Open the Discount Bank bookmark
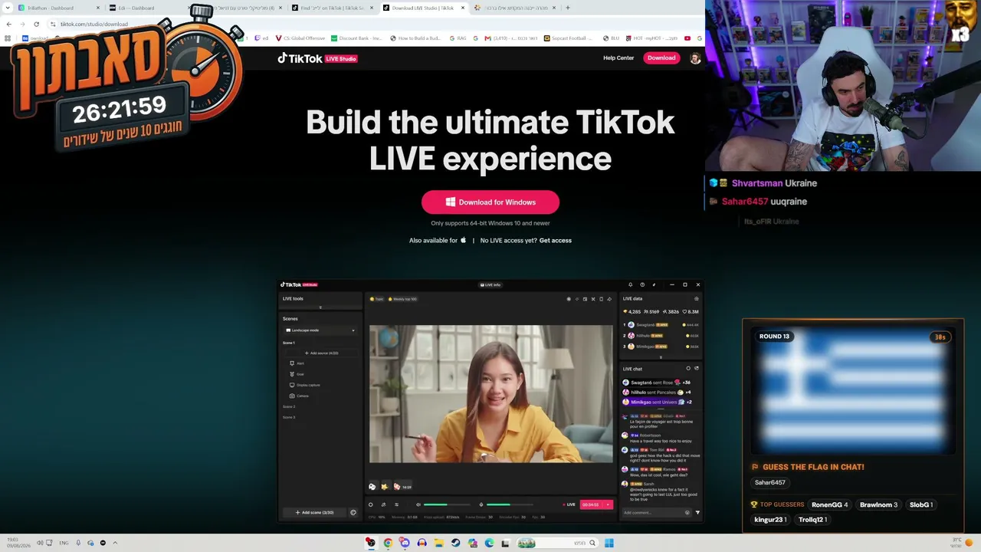 pyautogui.click(x=356, y=38)
